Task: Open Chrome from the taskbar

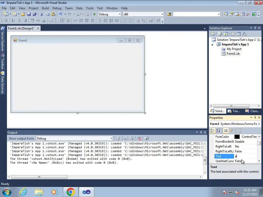Action: (x=70, y=192)
